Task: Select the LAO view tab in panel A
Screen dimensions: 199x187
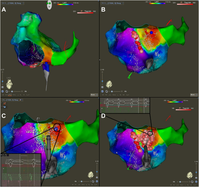Action: coord(10,95)
